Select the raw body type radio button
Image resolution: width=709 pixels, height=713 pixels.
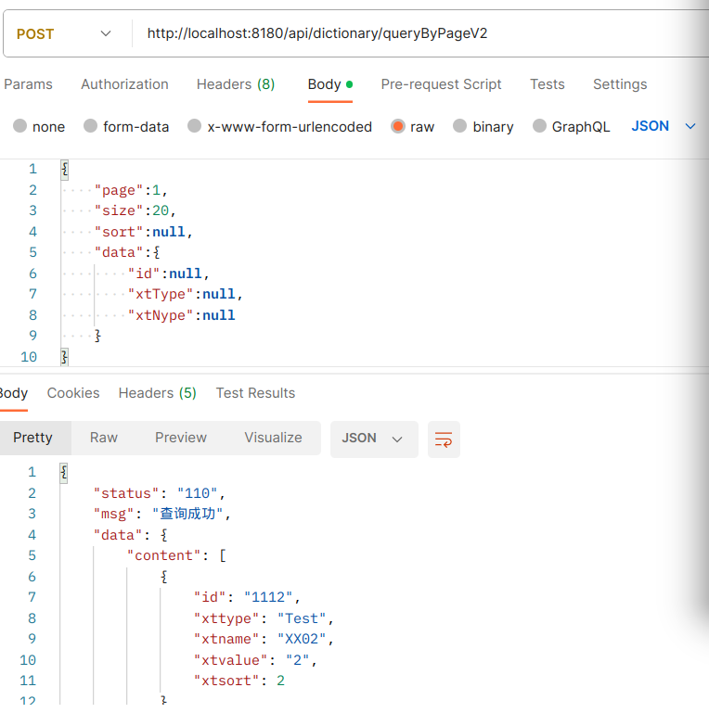click(398, 127)
